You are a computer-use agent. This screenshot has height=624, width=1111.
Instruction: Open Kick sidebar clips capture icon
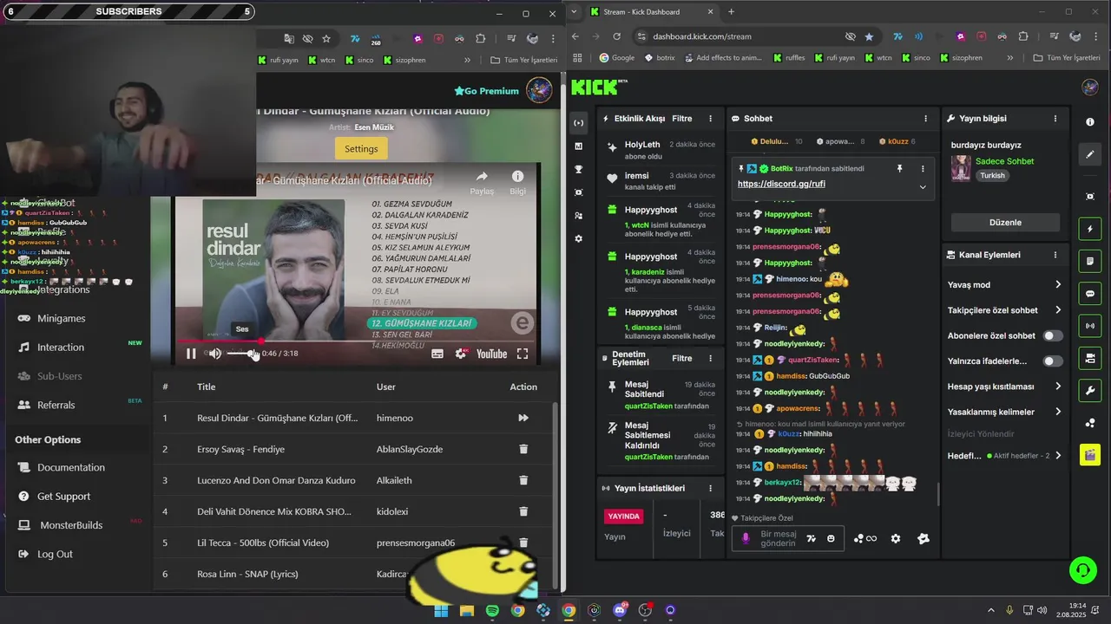pos(579,192)
